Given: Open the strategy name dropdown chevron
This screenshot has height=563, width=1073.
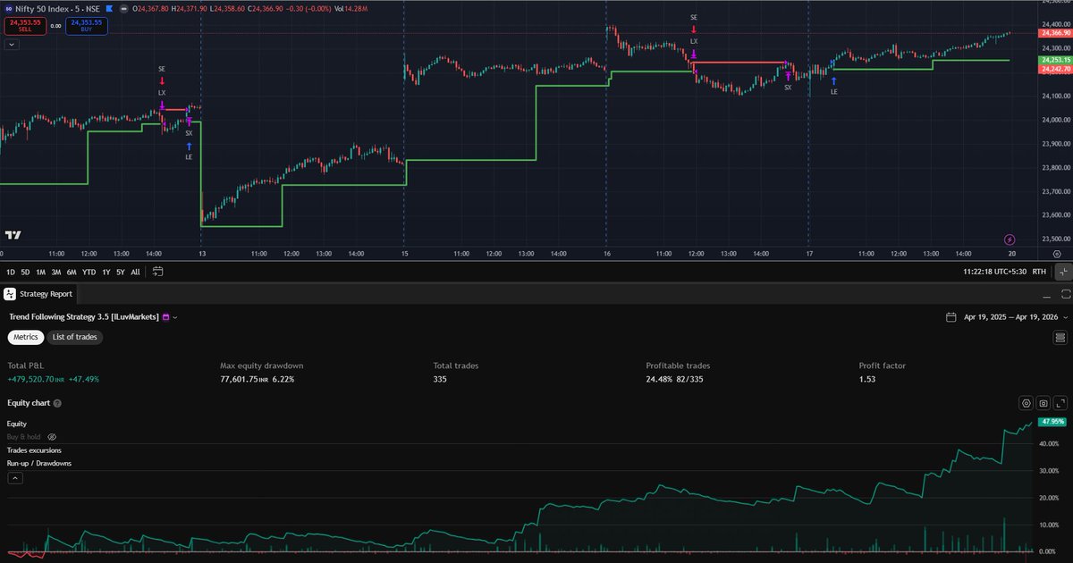Looking at the screenshot, I should tap(175, 317).
